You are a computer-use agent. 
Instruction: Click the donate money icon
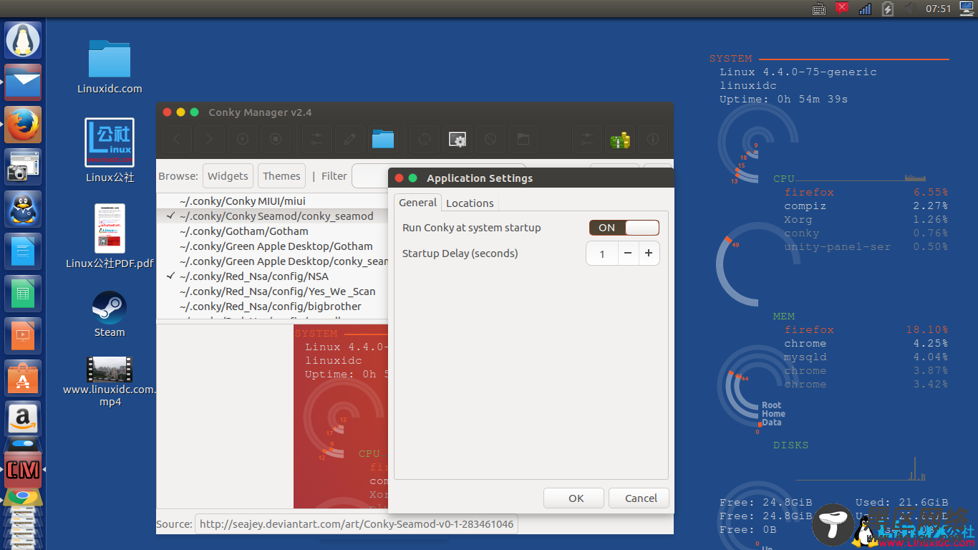(620, 139)
